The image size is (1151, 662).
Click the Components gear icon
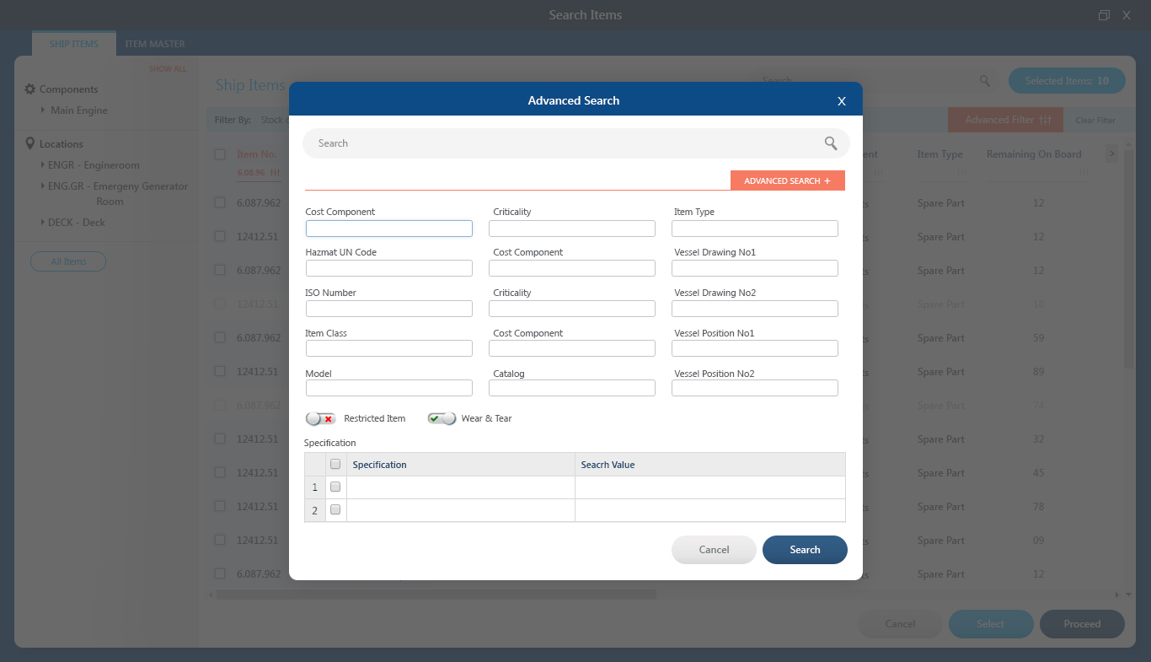[x=29, y=89]
